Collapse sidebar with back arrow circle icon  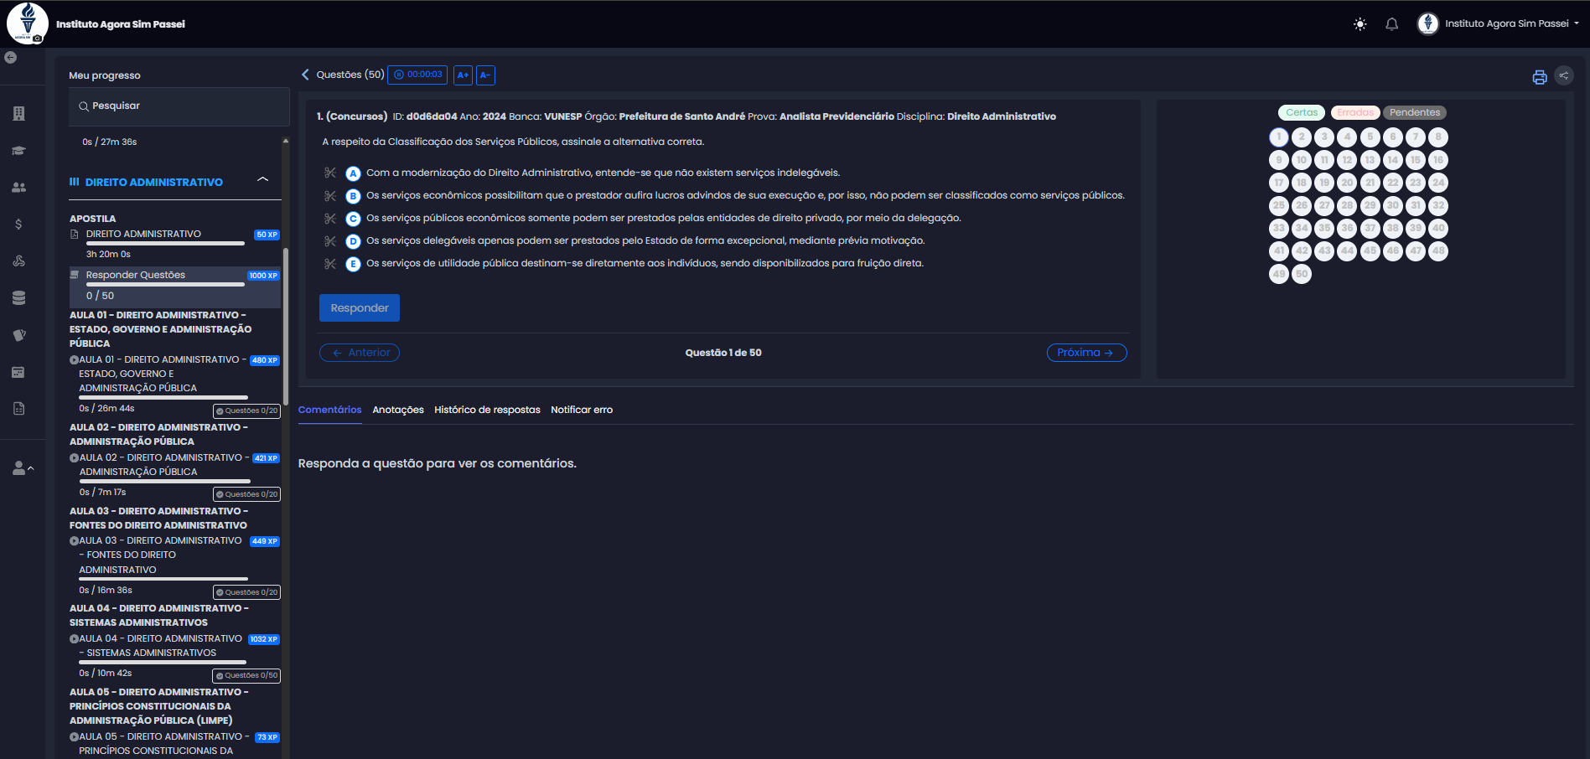11,58
